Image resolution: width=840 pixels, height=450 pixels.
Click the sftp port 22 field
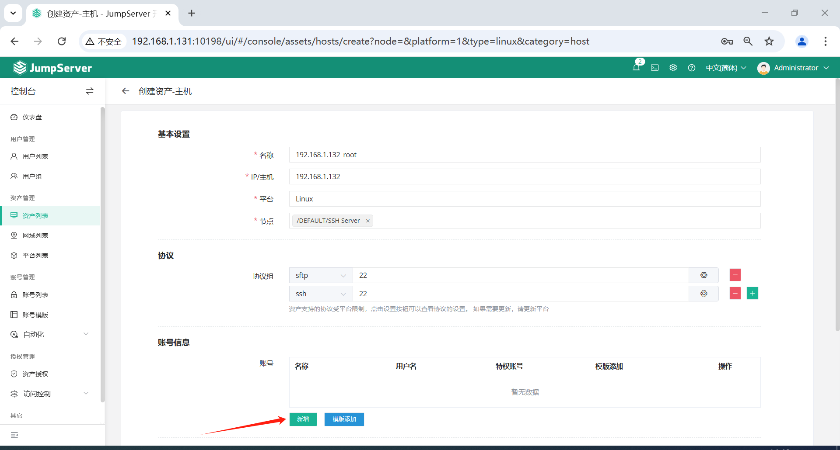click(x=521, y=275)
